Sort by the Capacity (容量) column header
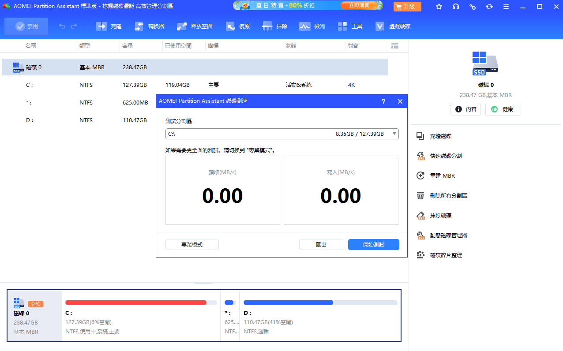This screenshot has height=351, width=563. coord(128,46)
